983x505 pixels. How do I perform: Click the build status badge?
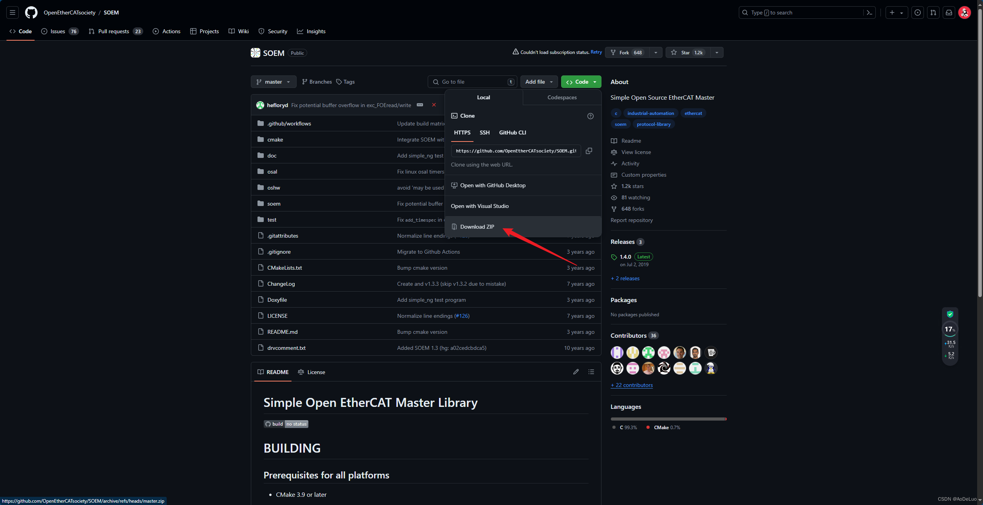[x=286, y=424]
